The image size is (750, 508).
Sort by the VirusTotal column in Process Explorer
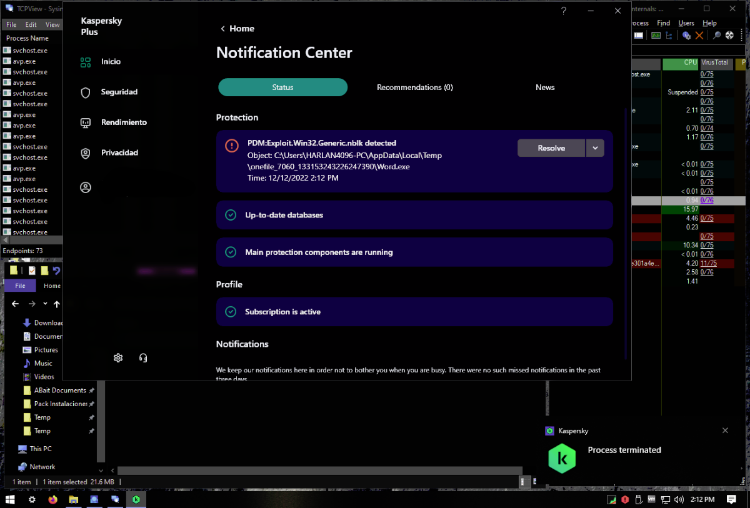click(x=716, y=63)
